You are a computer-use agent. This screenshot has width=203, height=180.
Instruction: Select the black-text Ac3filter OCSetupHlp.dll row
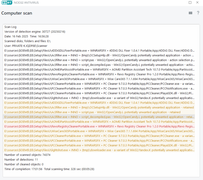[x=99, y=55]
